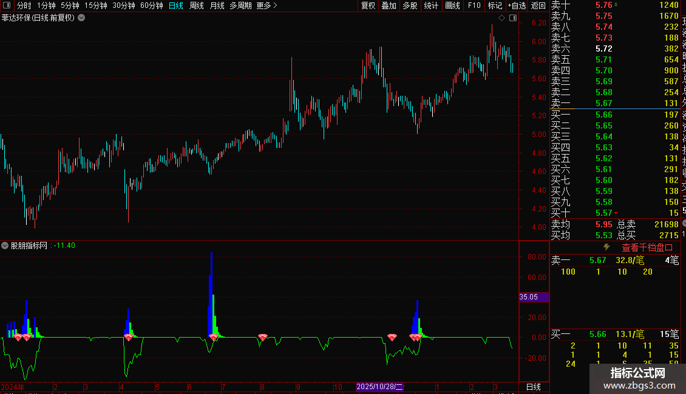Click the 买均 value 5.53
The height and width of the screenshot is (394, 686).
tap(604, 235)
